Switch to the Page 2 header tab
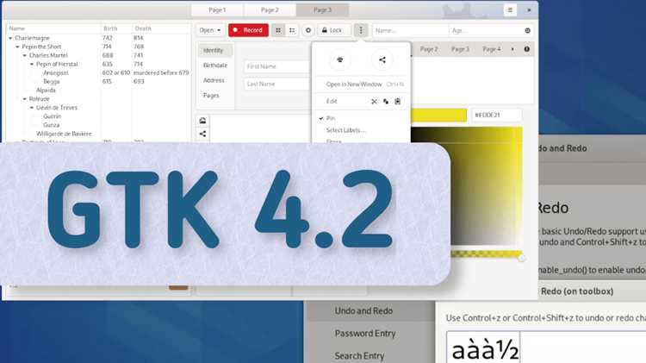The width and height of the screenshot is (646, 363). (x=270, y=9)
